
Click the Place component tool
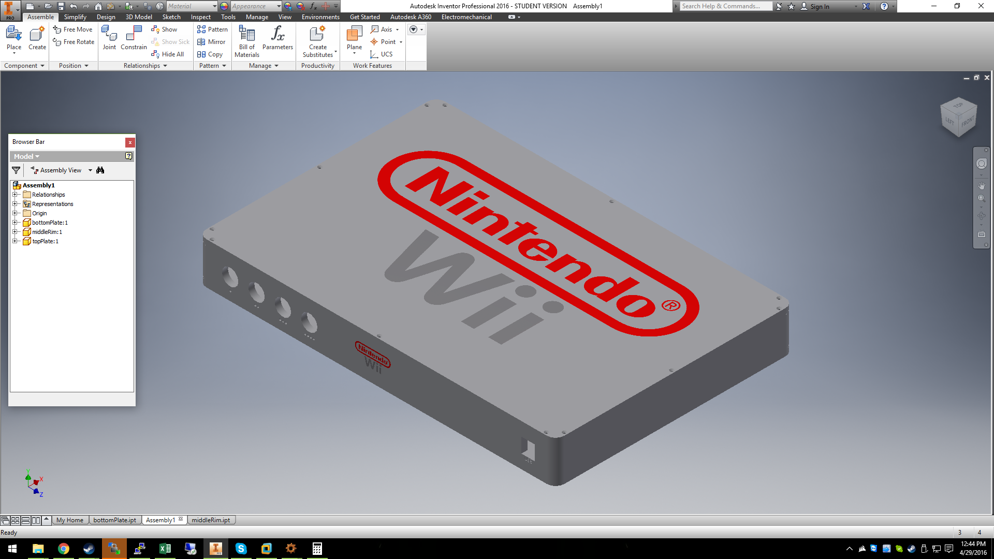pos(14,39)
